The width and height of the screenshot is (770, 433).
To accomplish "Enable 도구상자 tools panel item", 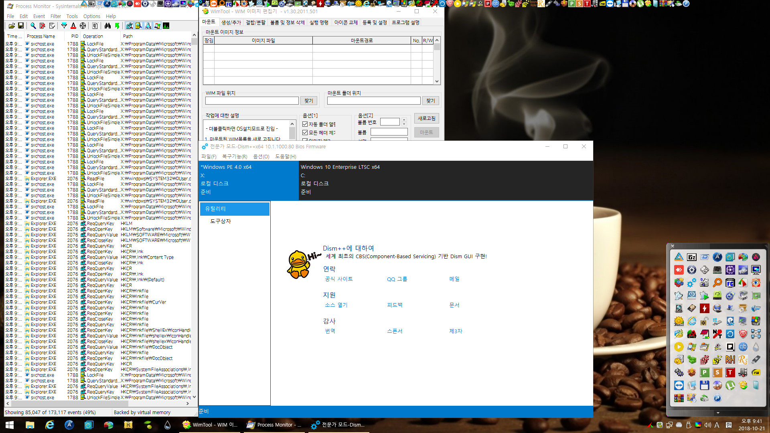I will 220,221.
